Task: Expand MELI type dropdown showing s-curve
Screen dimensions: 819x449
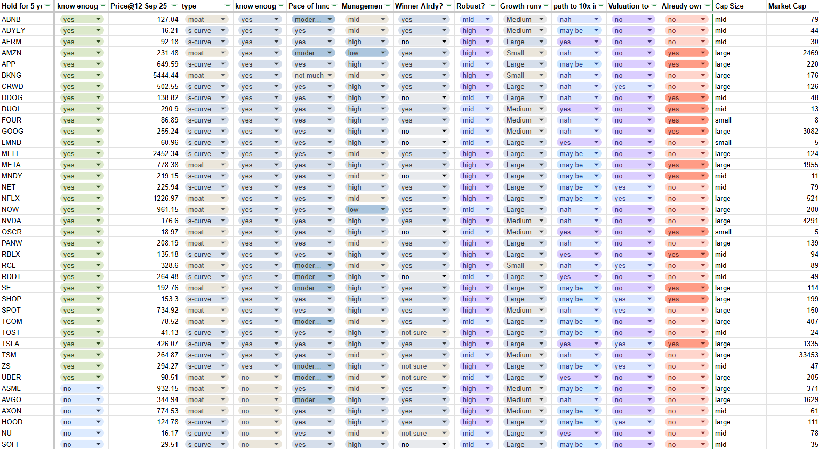Action: [223, 153]
